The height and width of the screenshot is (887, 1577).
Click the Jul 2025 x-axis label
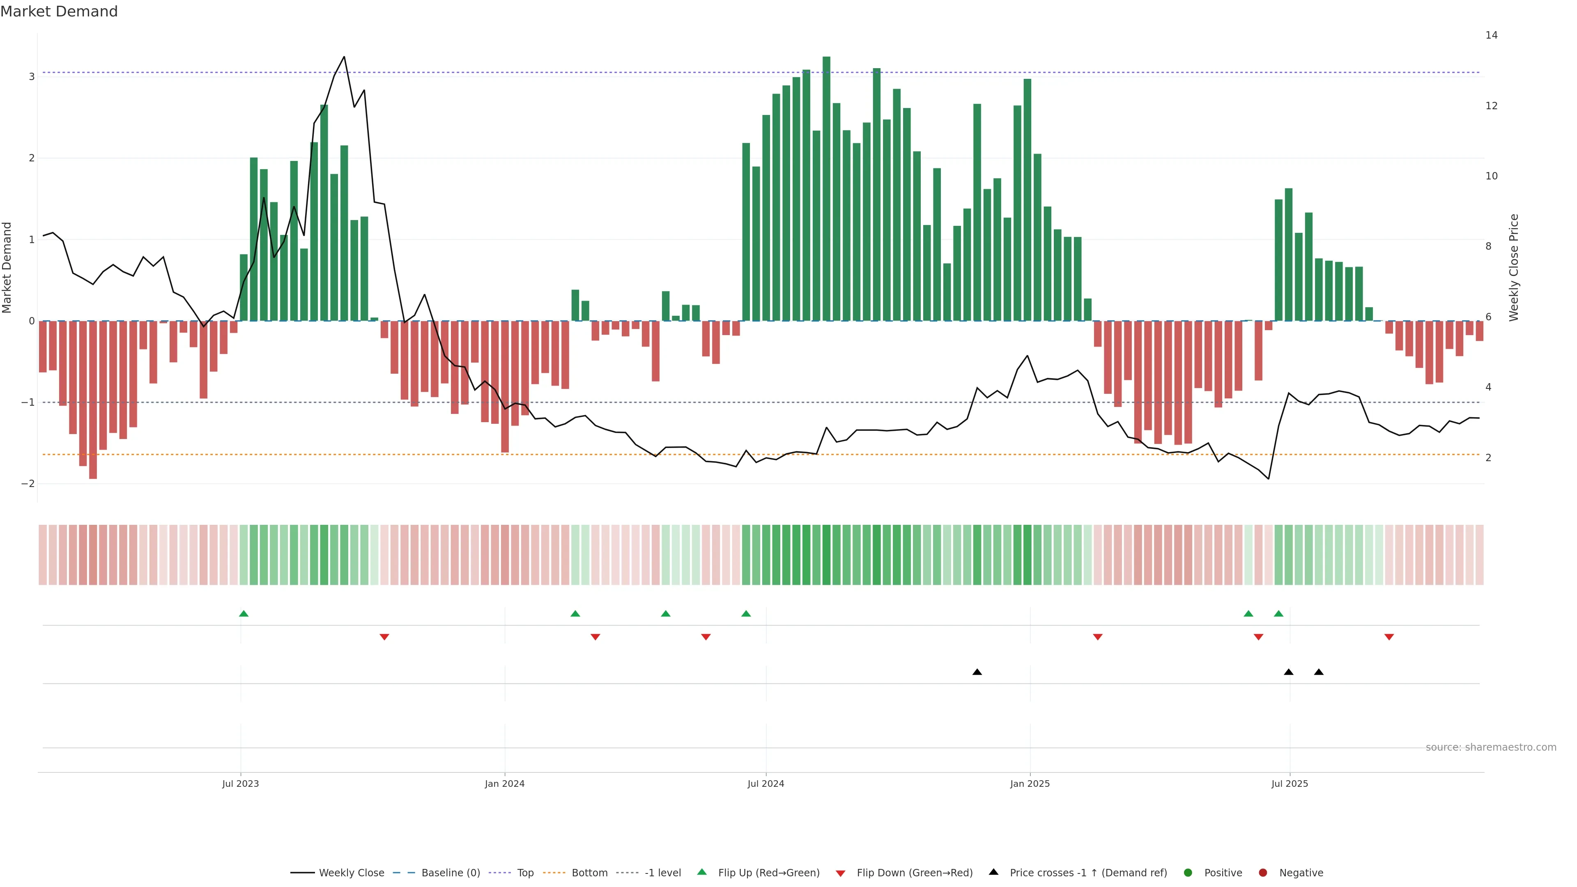[1289, 784]
